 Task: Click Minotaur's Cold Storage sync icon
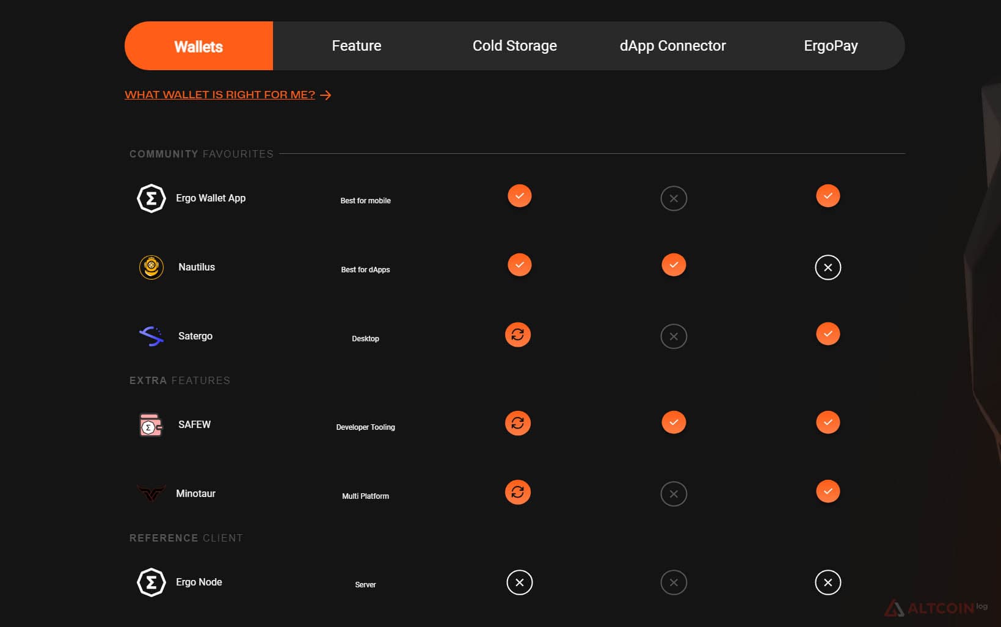coord(518,492)
